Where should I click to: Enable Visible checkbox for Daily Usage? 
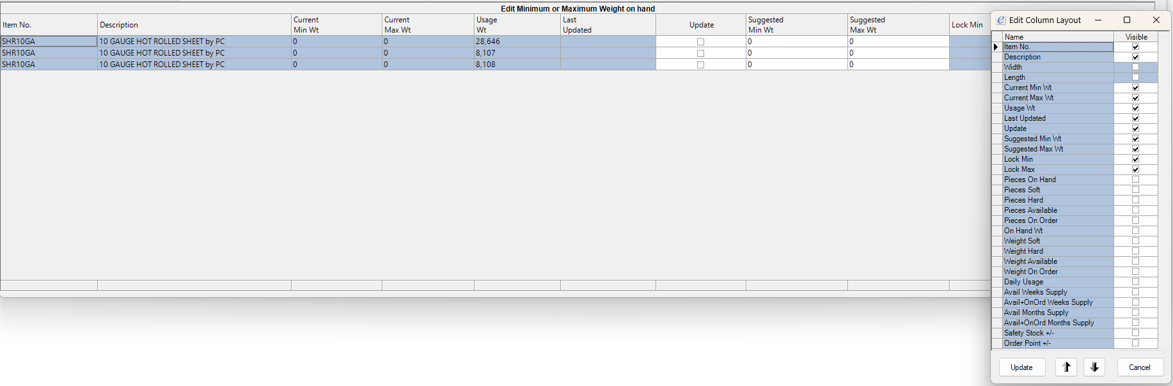pyautogui.click(x=1135, y=282)
